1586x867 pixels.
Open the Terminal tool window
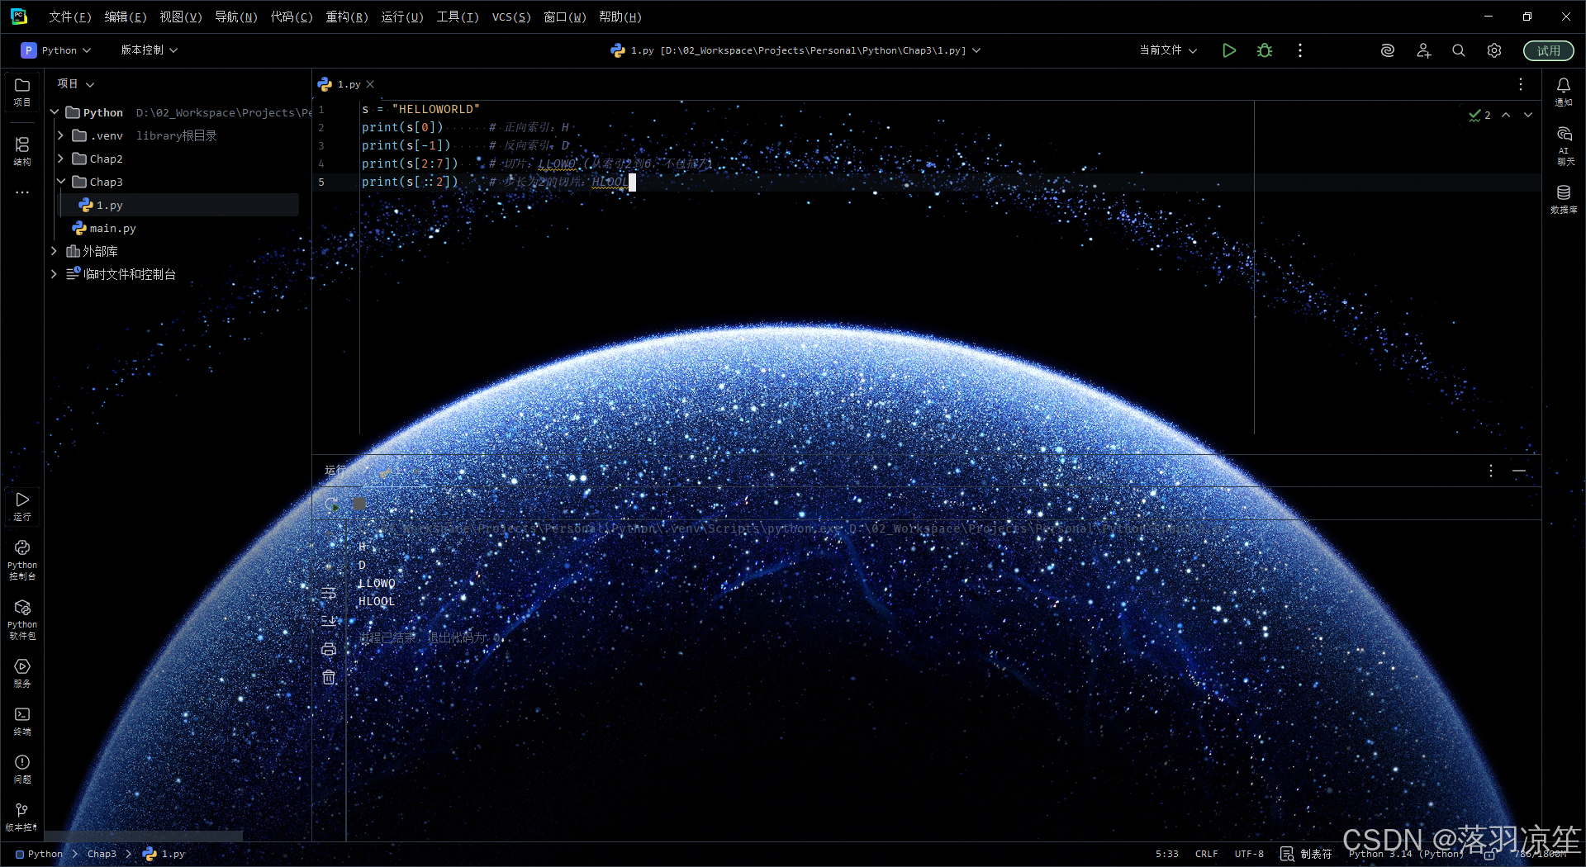(22, 721)
